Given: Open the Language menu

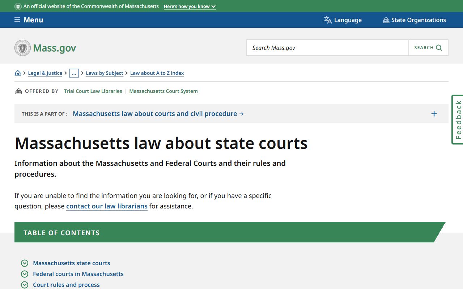Looking at the screenshot, I should click(343, 20).
